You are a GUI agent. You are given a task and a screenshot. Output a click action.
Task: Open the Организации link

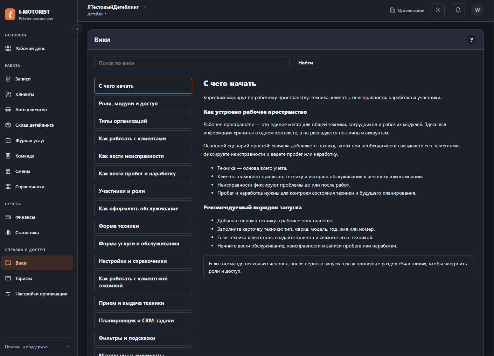point(407,10)
